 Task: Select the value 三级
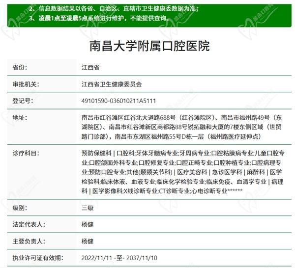(x=88, y=208)
